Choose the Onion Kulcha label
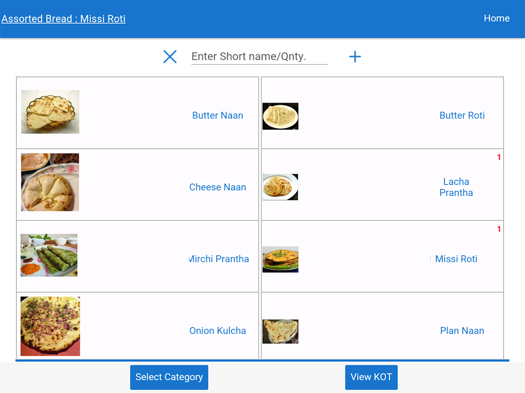The height and width of the screenshot is (393, 525). 218,331
